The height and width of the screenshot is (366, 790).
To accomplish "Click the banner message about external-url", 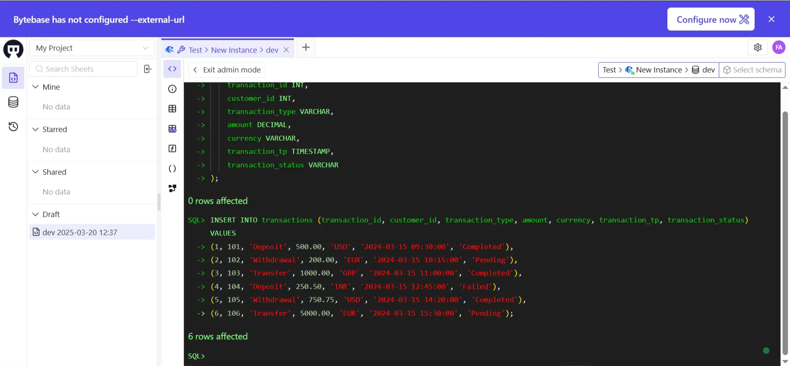I will (x=99, y=20).
